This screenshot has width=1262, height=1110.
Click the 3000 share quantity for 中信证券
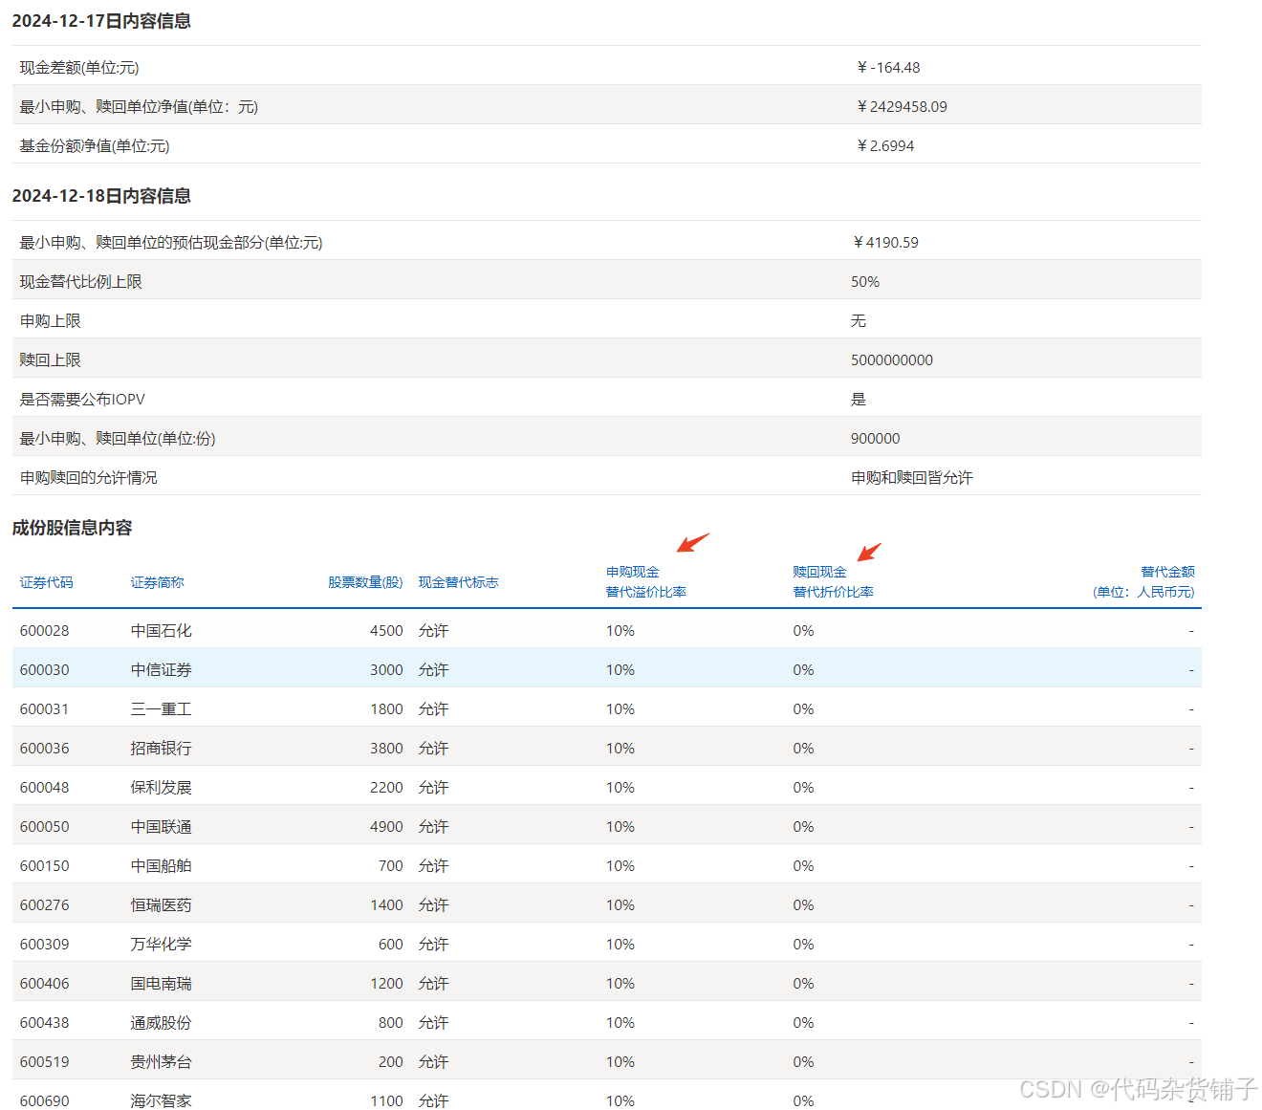[386, 670]
